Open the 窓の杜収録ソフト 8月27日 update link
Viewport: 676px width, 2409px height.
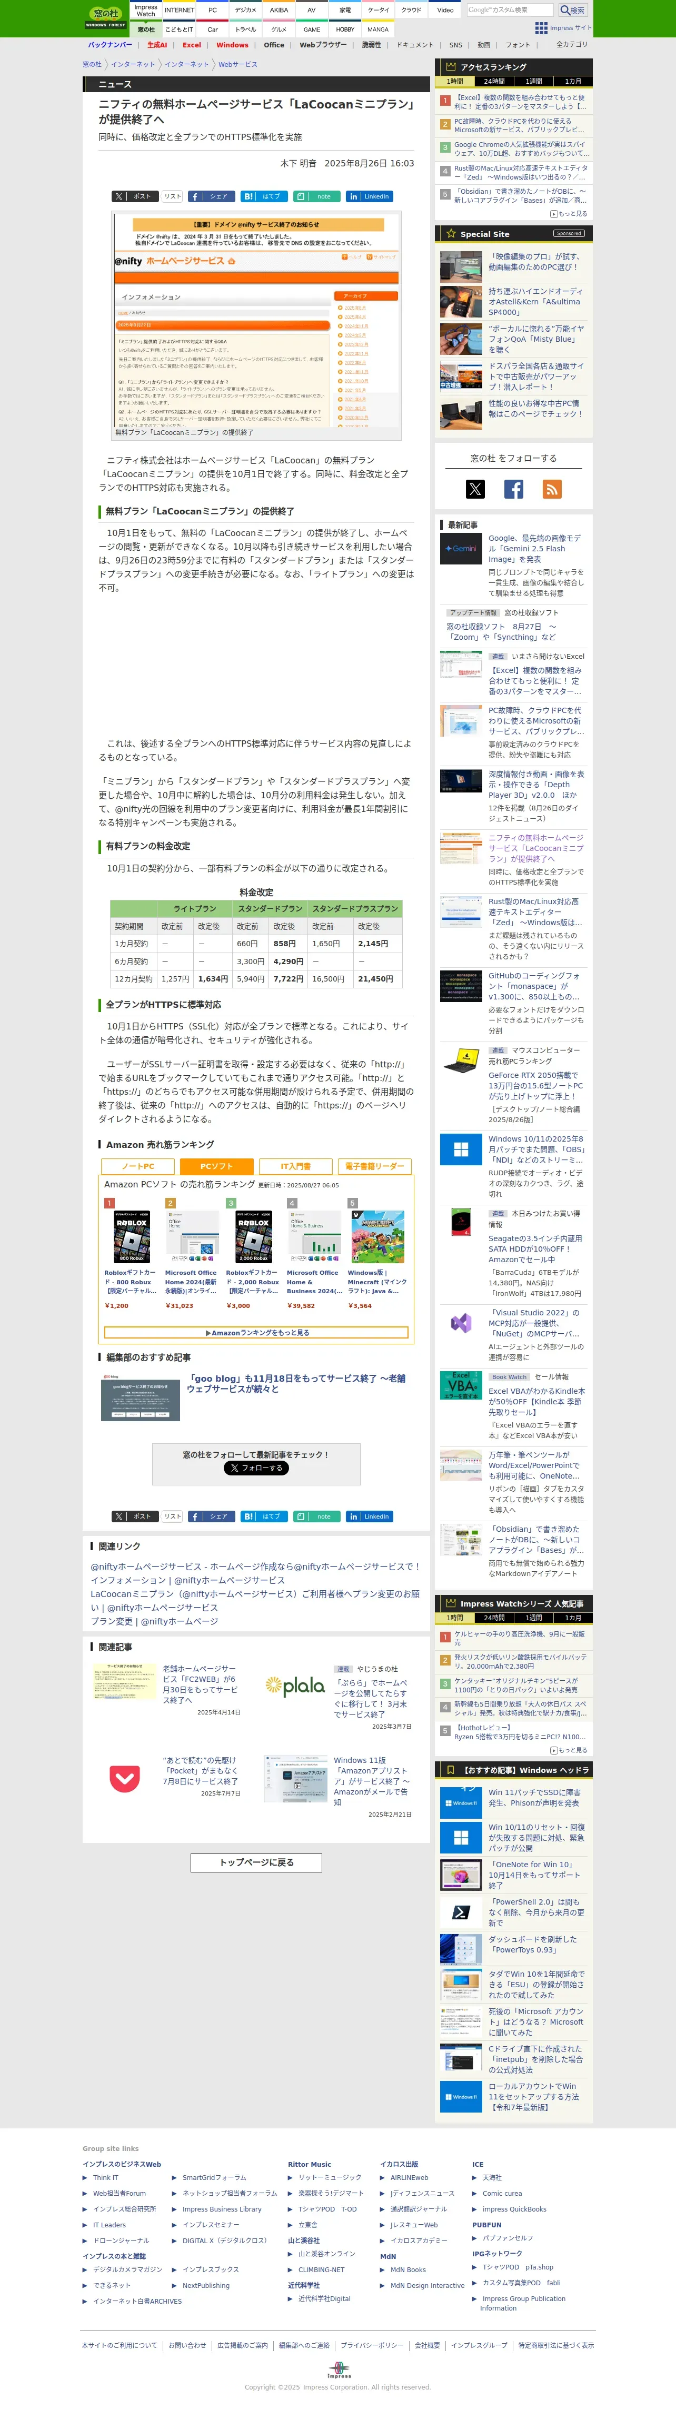(502, 631)
